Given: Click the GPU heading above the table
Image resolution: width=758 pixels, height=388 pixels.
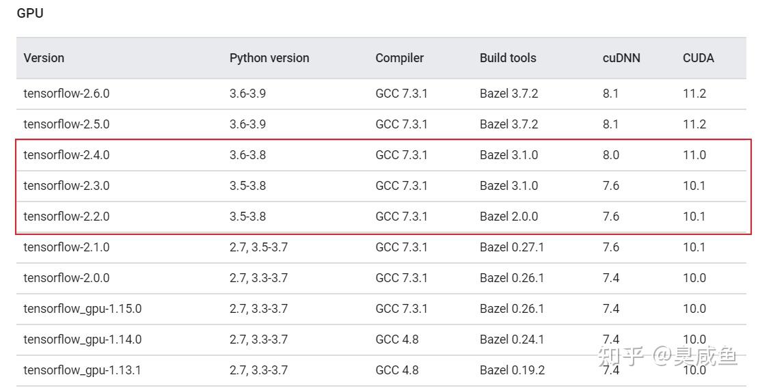Looking at the screenshot, I should [x=30, y=13].
